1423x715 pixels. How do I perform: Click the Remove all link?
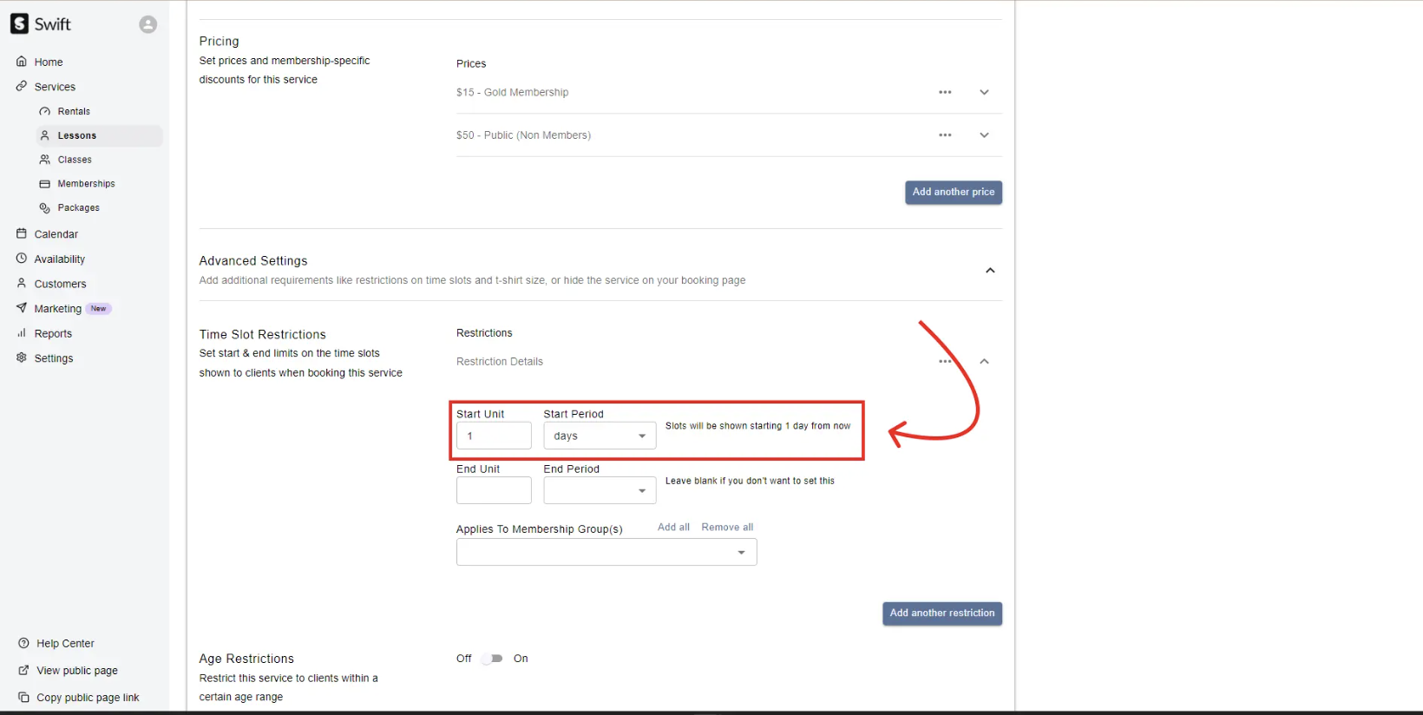pos(727,527)
